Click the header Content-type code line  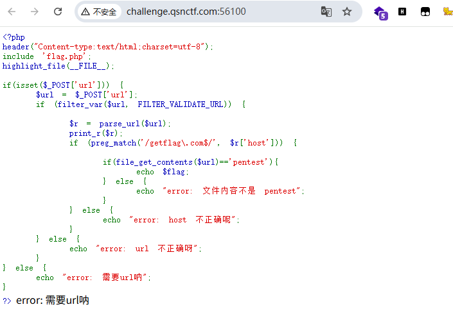107,47
